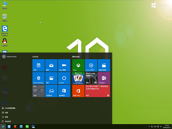Open the Get Office tile

coord(78,91)
